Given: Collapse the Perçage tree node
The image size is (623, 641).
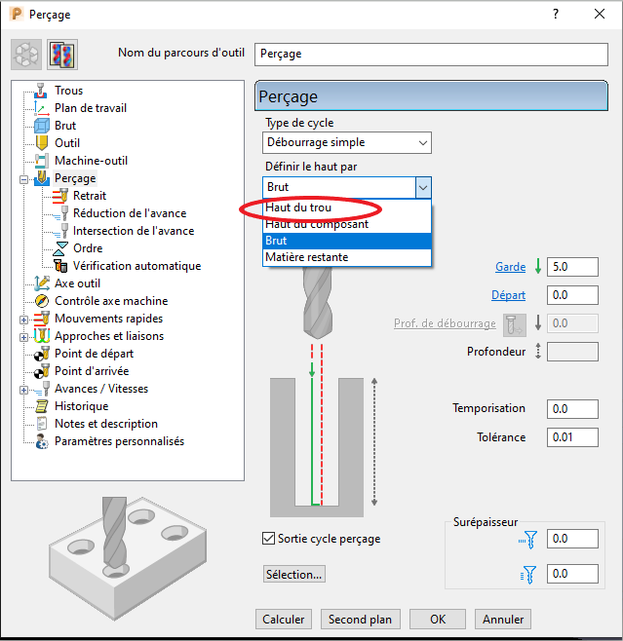Looking at the screenshot, I should [x=23, y=179].
